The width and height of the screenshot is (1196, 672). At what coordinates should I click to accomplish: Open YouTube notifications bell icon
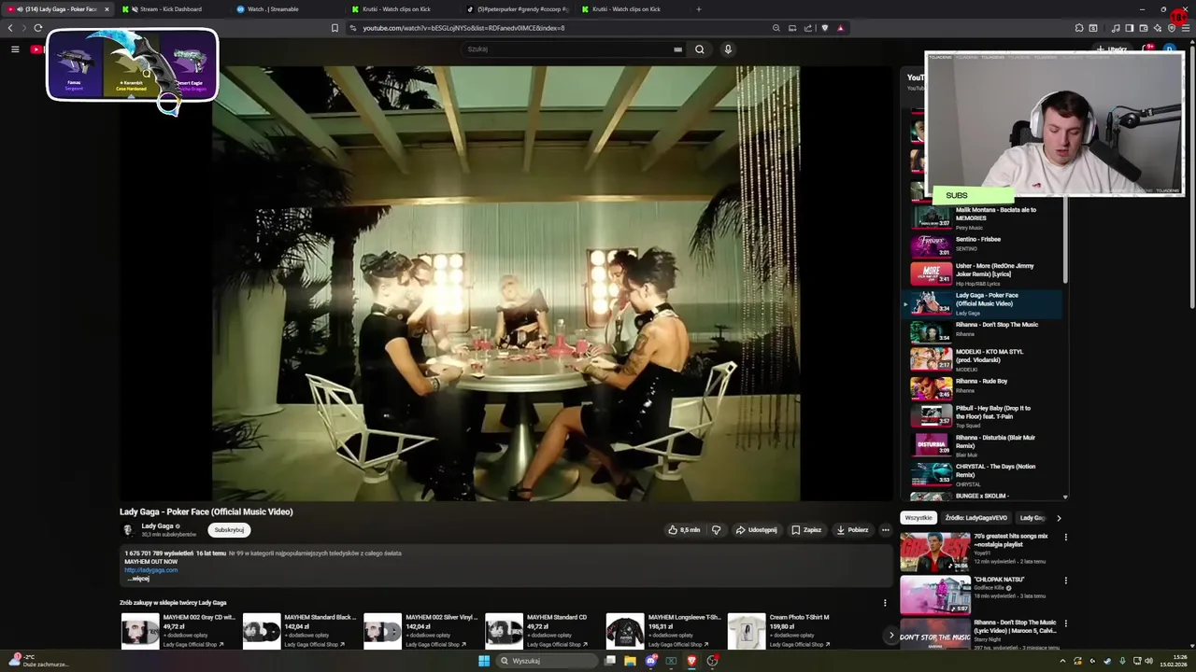point(1147,49)
